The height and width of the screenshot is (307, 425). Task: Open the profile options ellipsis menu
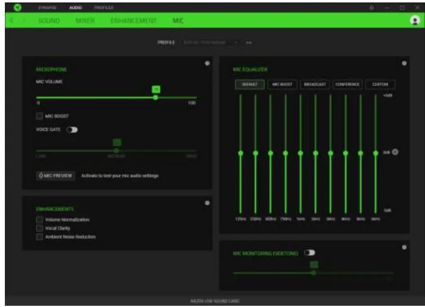[x=249, y=43]
